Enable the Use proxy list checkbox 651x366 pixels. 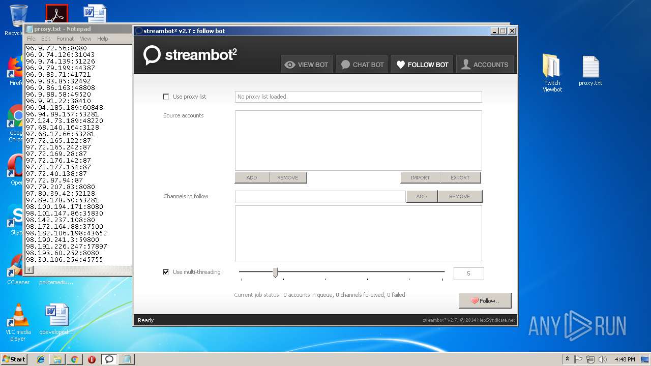(x=166, y=97)
